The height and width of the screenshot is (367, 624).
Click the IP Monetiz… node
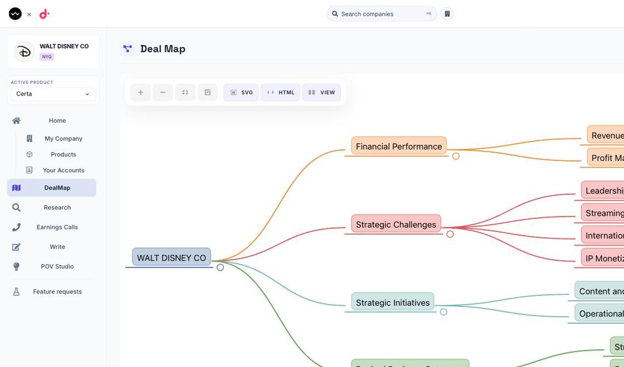[603, 258]
